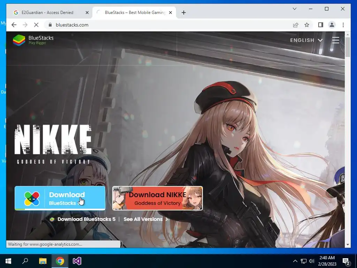Click the Download BlueStacks button
Viewport: 357px width, 268px height.
click(x=60, y=198)
